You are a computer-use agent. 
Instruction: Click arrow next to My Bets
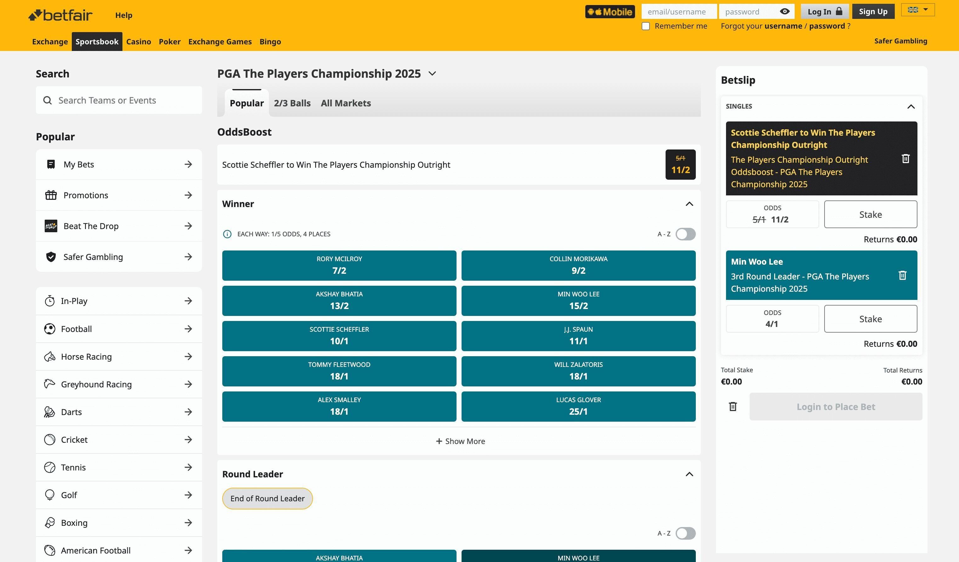188,164
